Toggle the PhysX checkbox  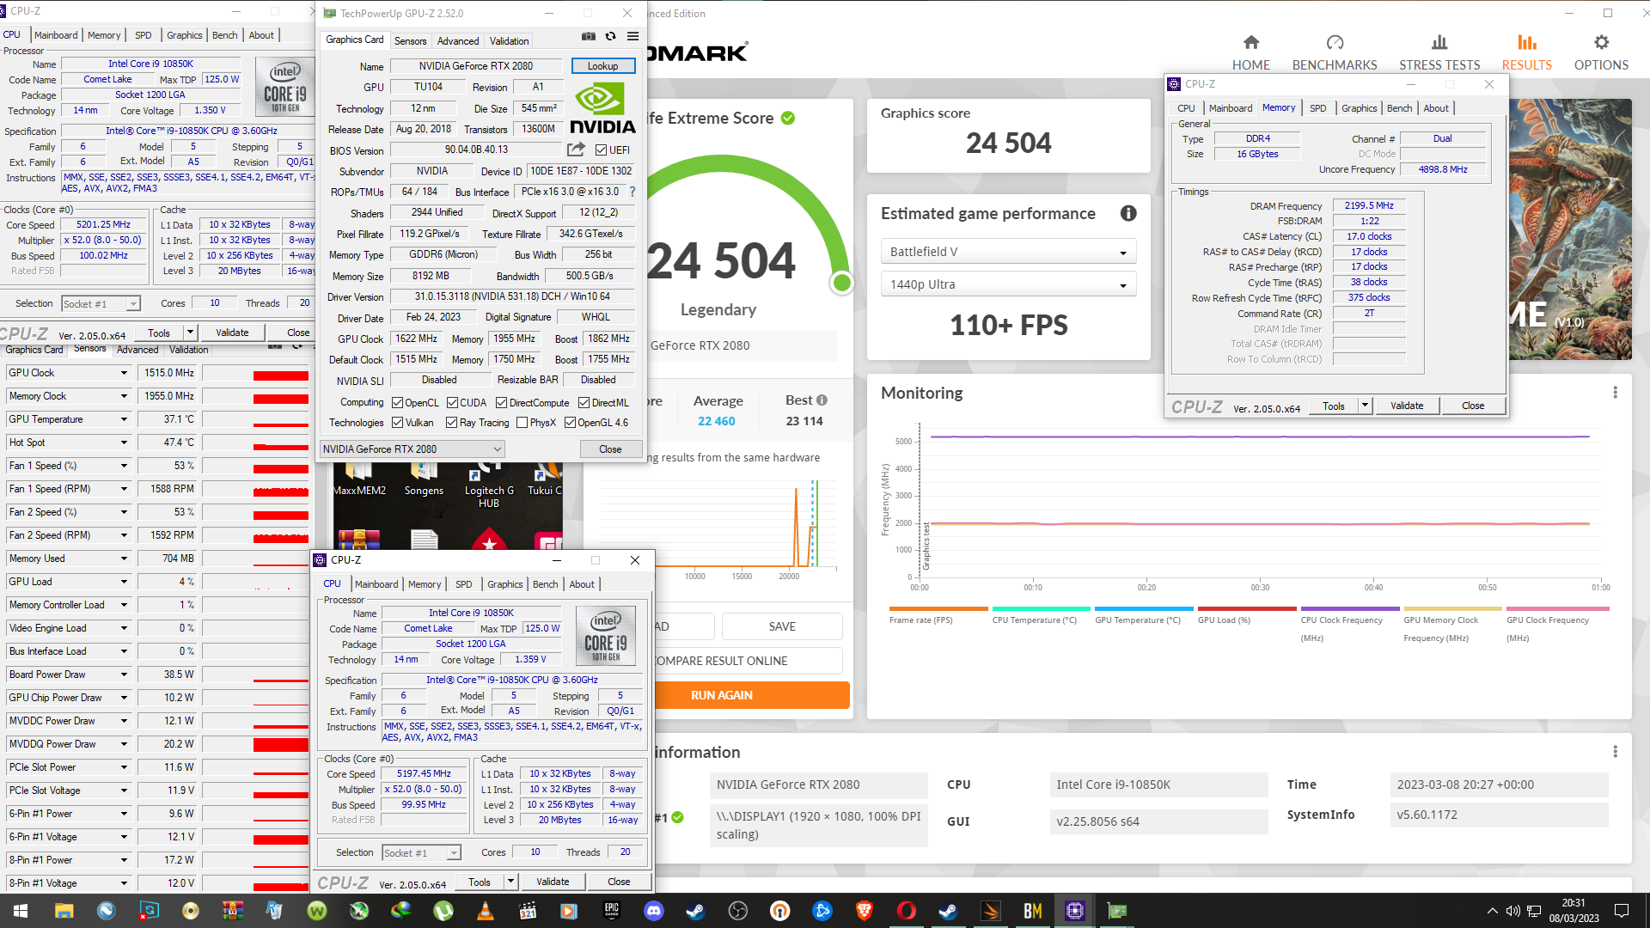pyautogui.click(x=522, y=423)
